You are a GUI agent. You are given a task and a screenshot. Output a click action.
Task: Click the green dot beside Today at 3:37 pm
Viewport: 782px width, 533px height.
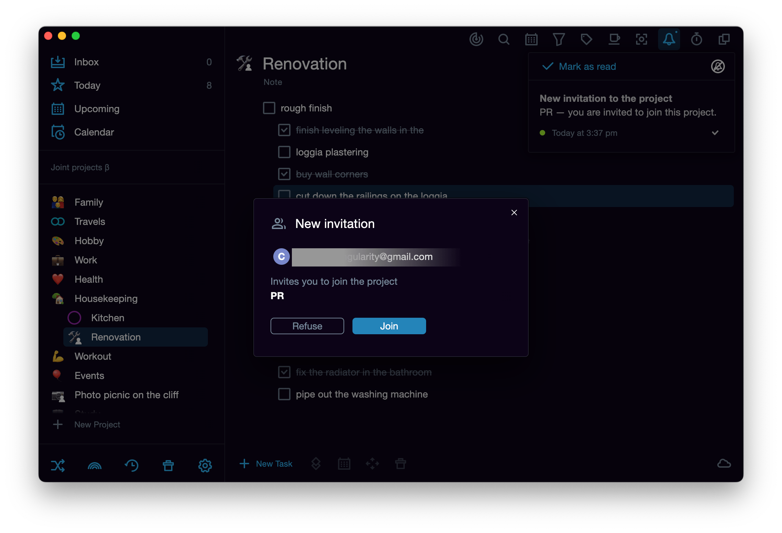pos(542,133)
